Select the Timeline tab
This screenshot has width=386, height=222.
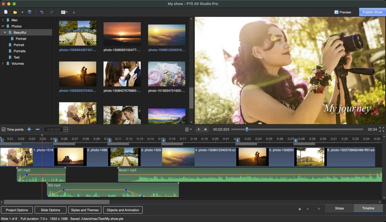tap(368, 208)
